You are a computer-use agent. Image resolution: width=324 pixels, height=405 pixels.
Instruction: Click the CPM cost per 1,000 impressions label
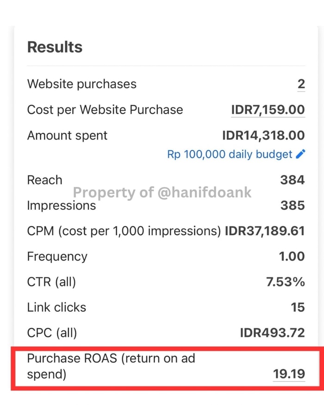(124, 231)
